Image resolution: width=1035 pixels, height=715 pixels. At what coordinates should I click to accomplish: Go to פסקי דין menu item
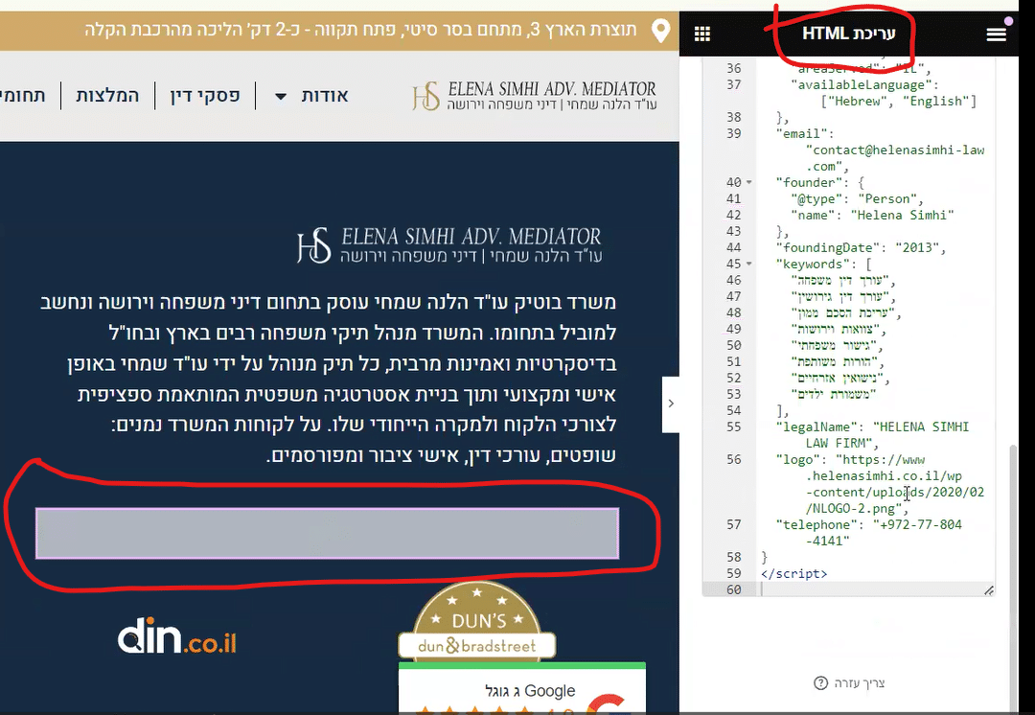click(205, 96)
